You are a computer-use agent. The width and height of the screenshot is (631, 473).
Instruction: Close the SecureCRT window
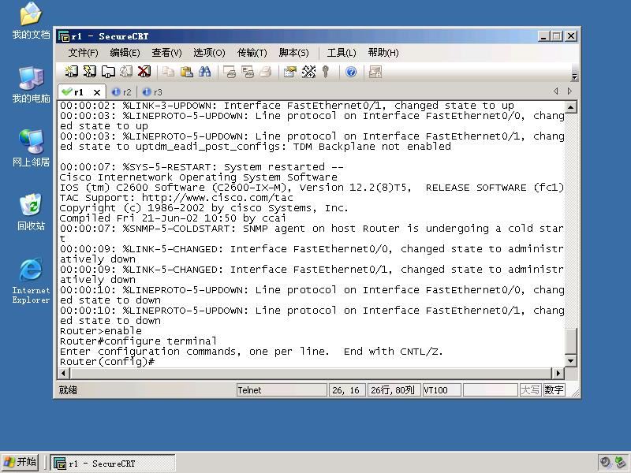pos(571,36)
